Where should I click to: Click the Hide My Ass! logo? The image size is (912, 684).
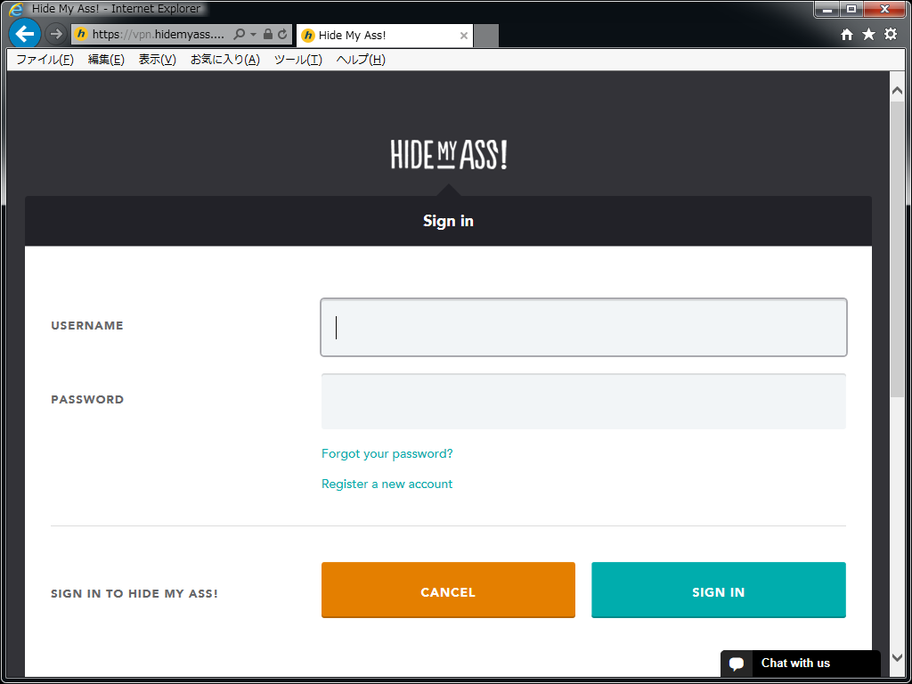coord(449,155)
